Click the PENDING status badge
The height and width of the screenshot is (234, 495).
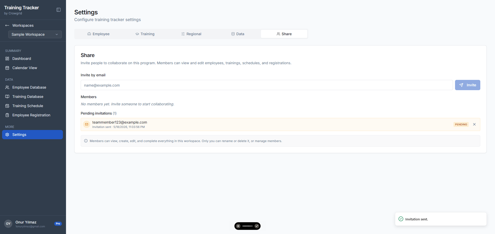461,125
